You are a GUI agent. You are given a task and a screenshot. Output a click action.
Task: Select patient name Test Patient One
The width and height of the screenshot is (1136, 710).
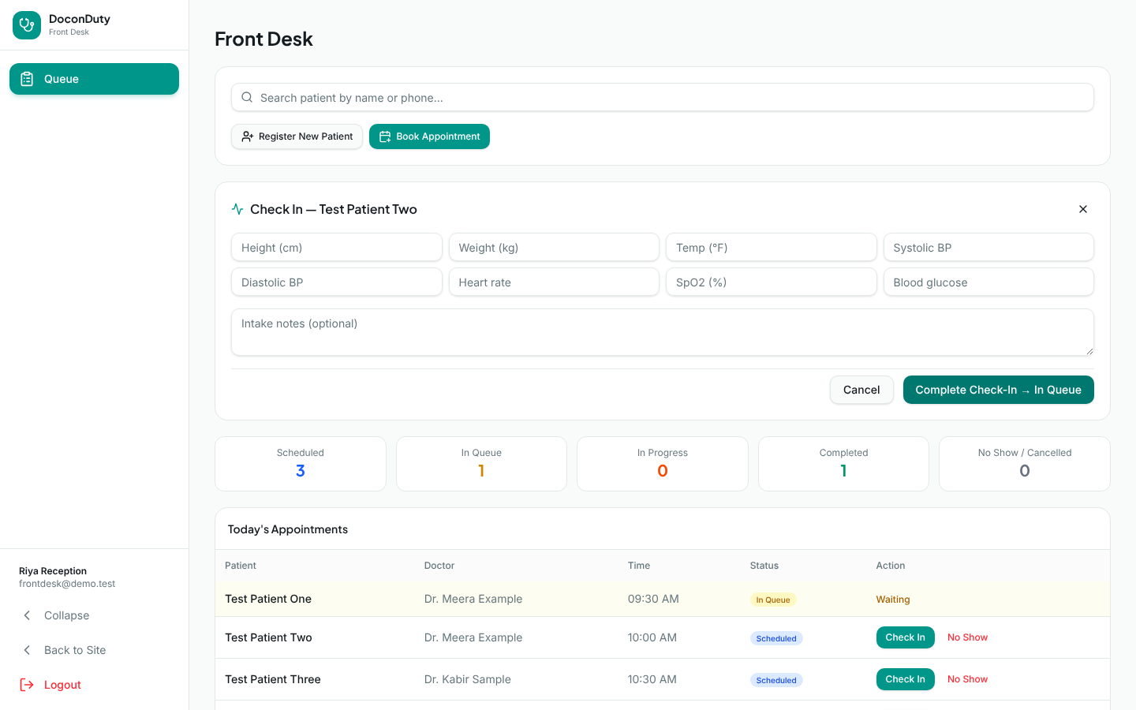coord(268,599)
